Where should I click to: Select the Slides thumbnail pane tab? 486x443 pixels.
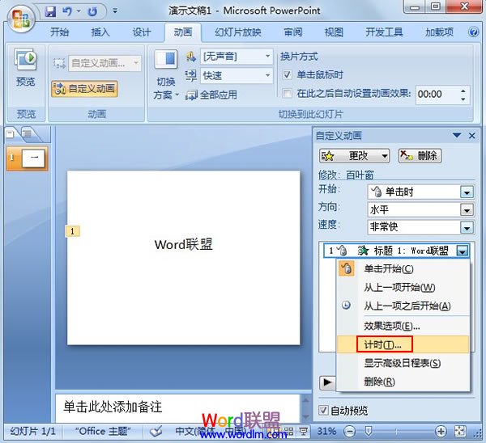(x=11, y=134)
